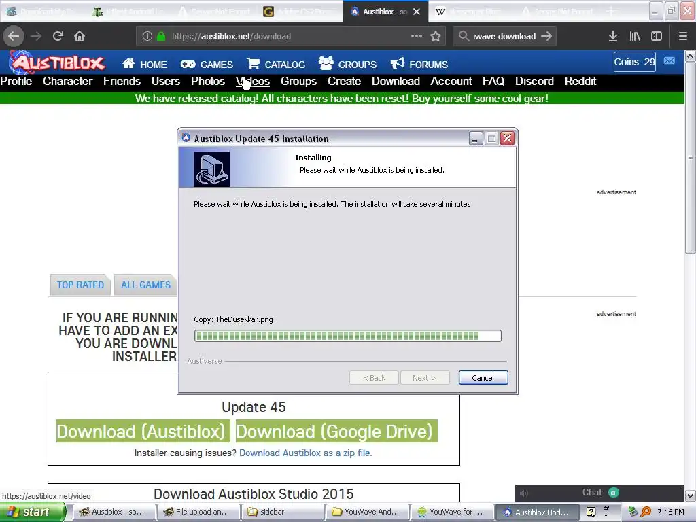Open Windows Start menu

pyautogui.click(x=33, y=512)
